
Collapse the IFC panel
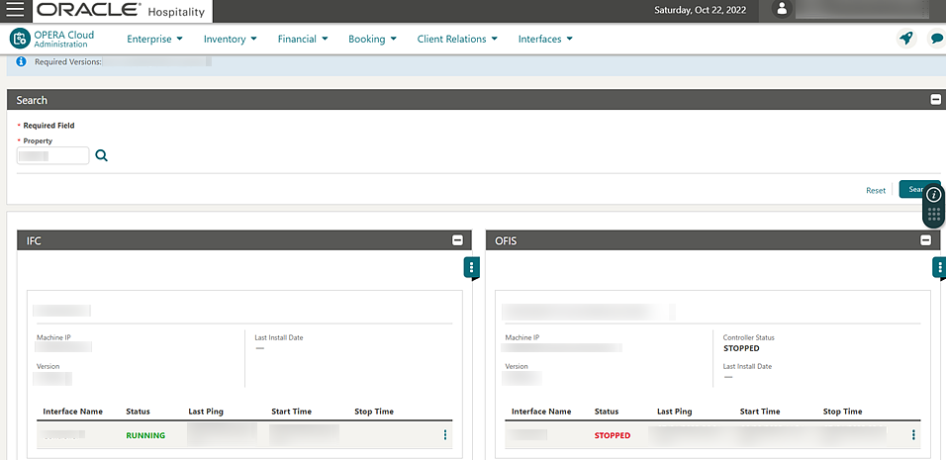457,240
